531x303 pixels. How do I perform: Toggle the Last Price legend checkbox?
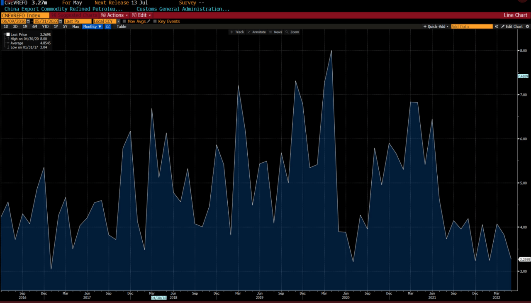[x=7, y=34]
